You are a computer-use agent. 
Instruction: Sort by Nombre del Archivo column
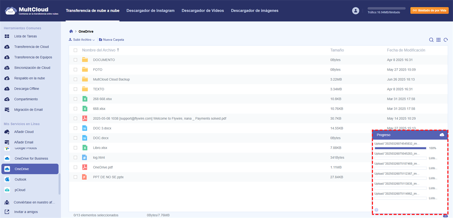click(x=100, y=50)
